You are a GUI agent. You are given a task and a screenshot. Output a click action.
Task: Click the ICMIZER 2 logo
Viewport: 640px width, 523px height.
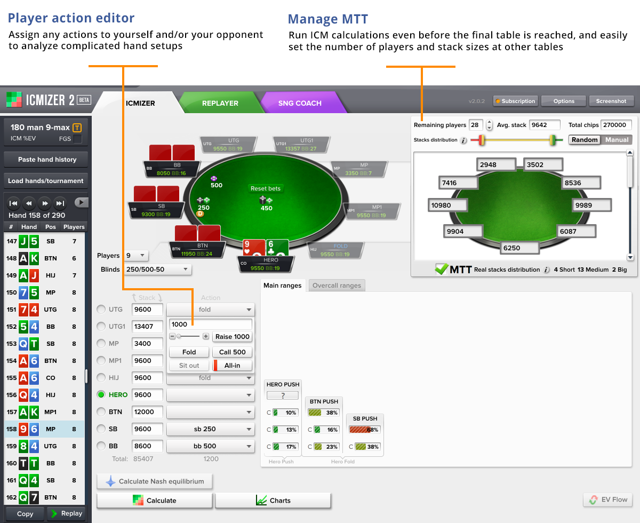48,100
